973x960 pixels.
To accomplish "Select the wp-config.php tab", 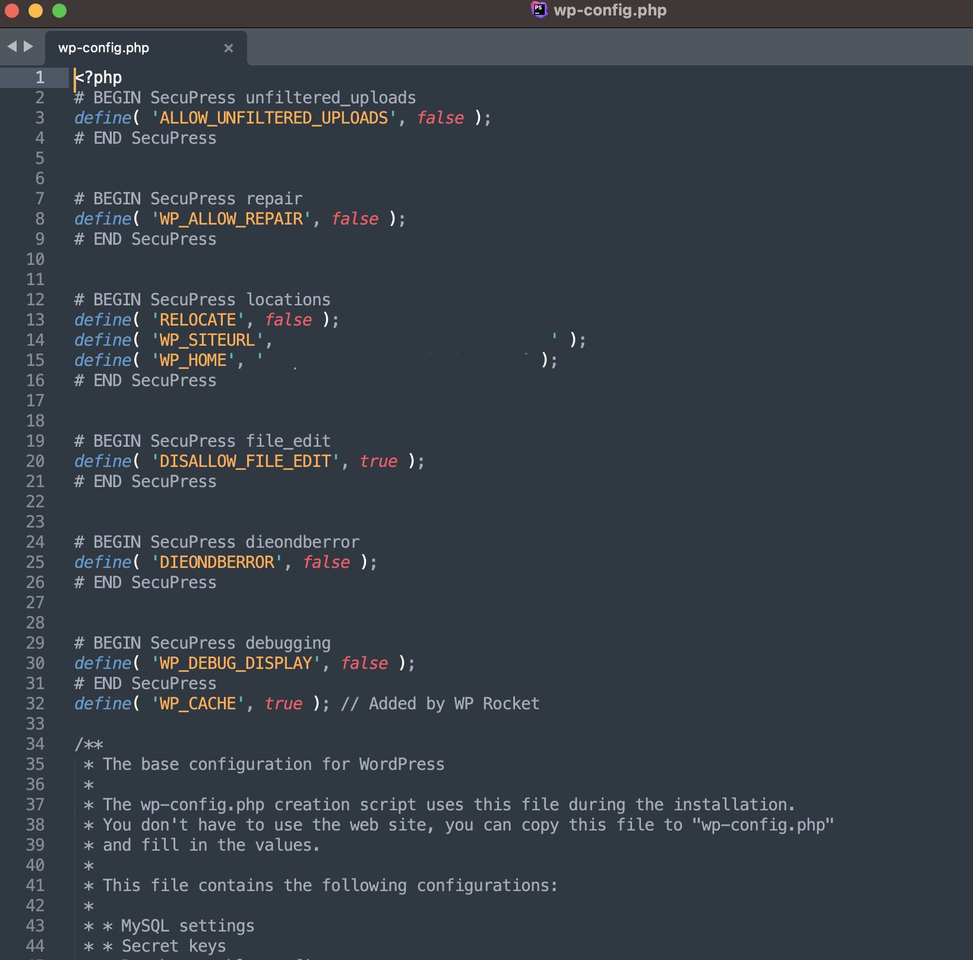I will pos(146,48).
